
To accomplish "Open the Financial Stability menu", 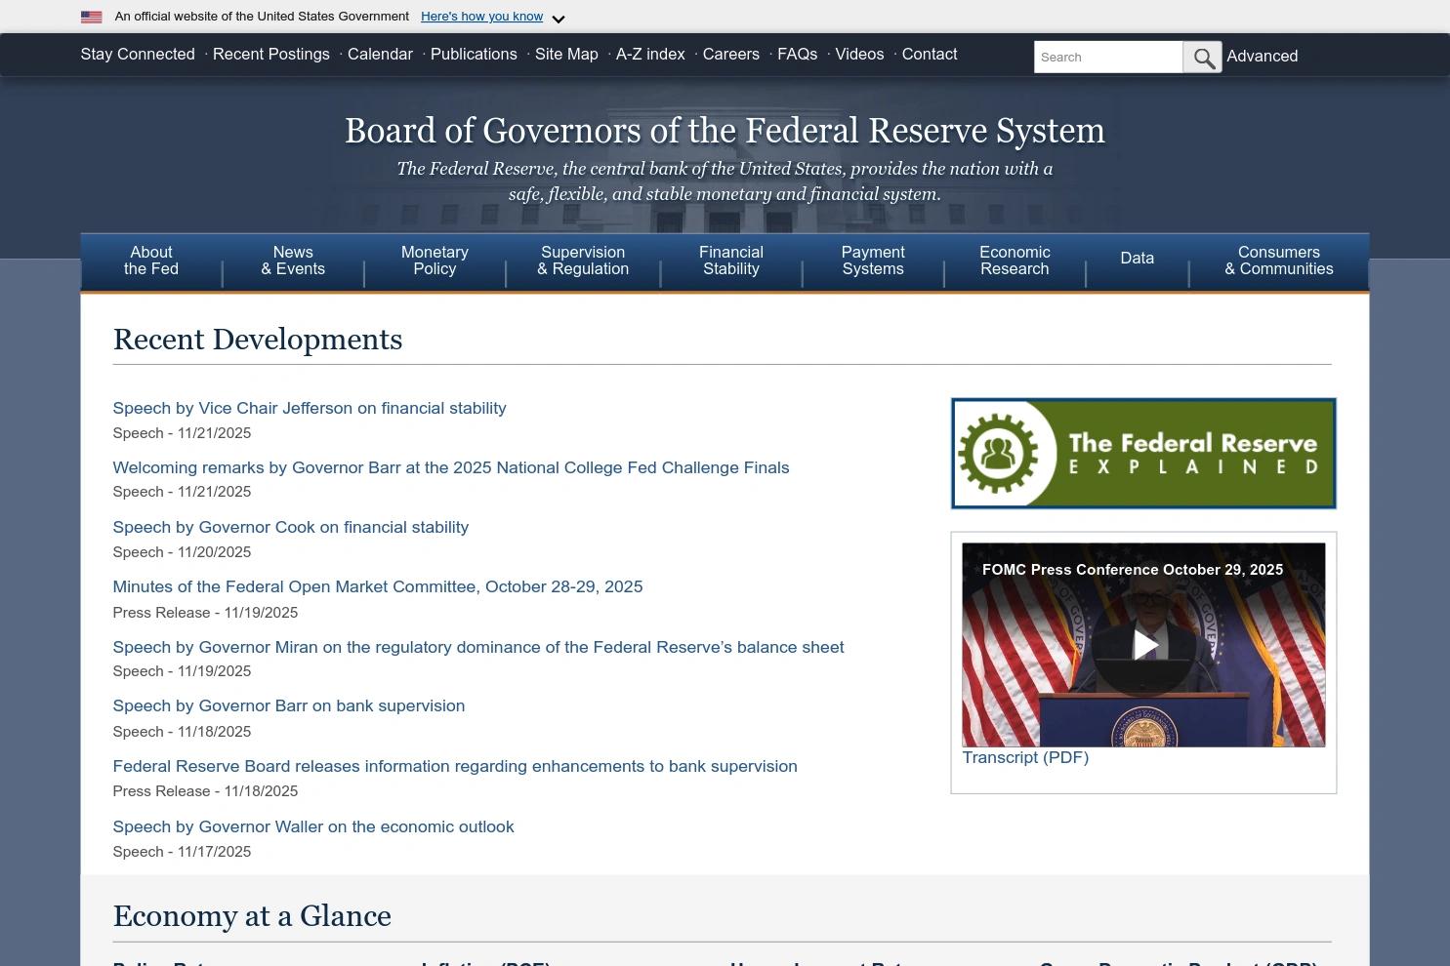I will click(x=731, y=261).
